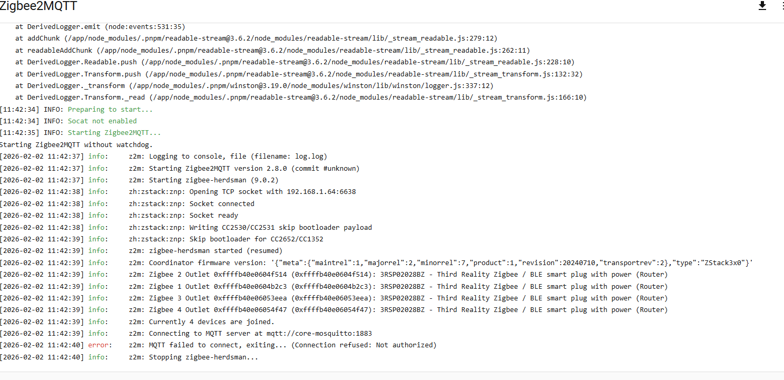784x380 pixels.
Task: Click the Coordinator firmware version line
Action: click(441, 263)
